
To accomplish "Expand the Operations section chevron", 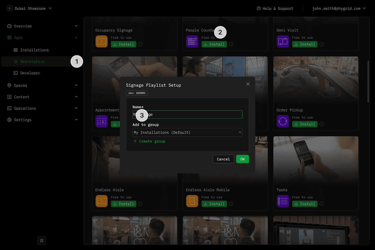I will [76, 108].
